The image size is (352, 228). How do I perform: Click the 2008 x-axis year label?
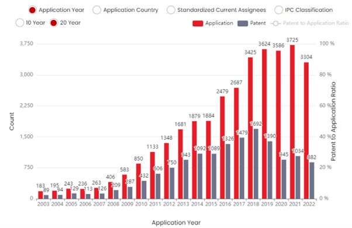[x=113, y=204]
